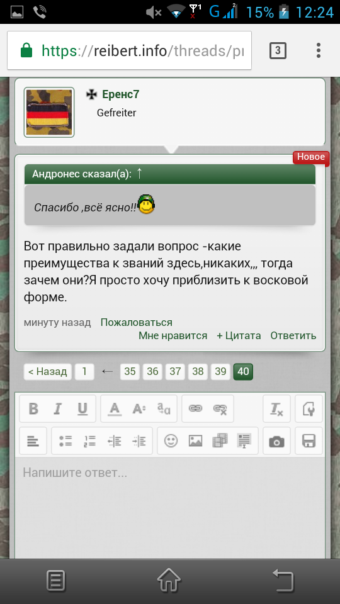
Task: Go to previous page with < Назад
Action: [x=48, y=372]
